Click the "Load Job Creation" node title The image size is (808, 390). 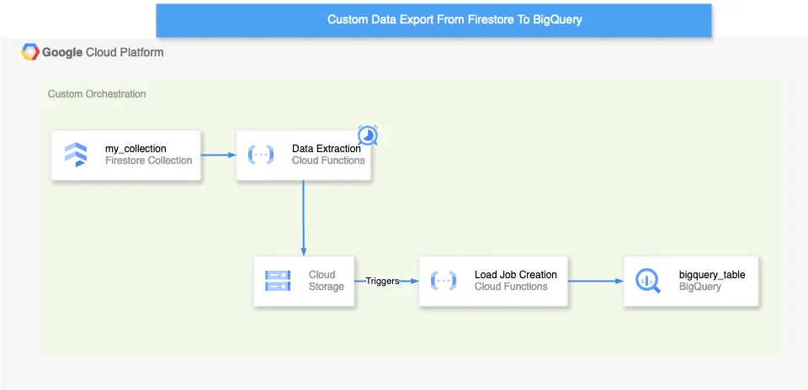point(515,274)
